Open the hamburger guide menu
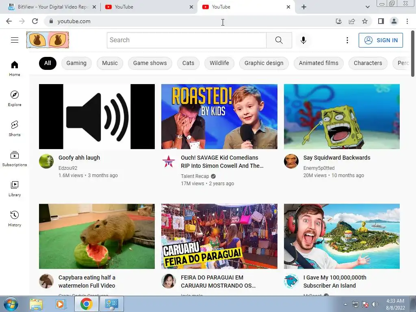Image resolution: width=416 pixels, height=312 pixels. click(x=15, y=40)
